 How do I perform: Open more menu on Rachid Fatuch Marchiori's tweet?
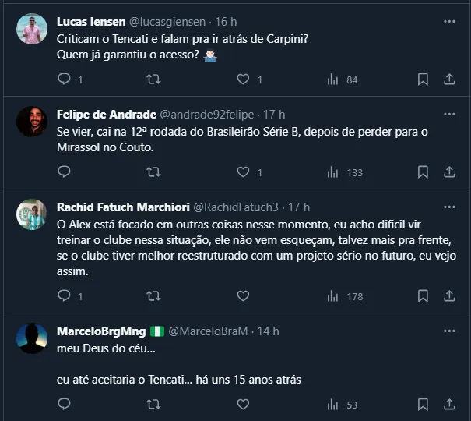point(449,207)
